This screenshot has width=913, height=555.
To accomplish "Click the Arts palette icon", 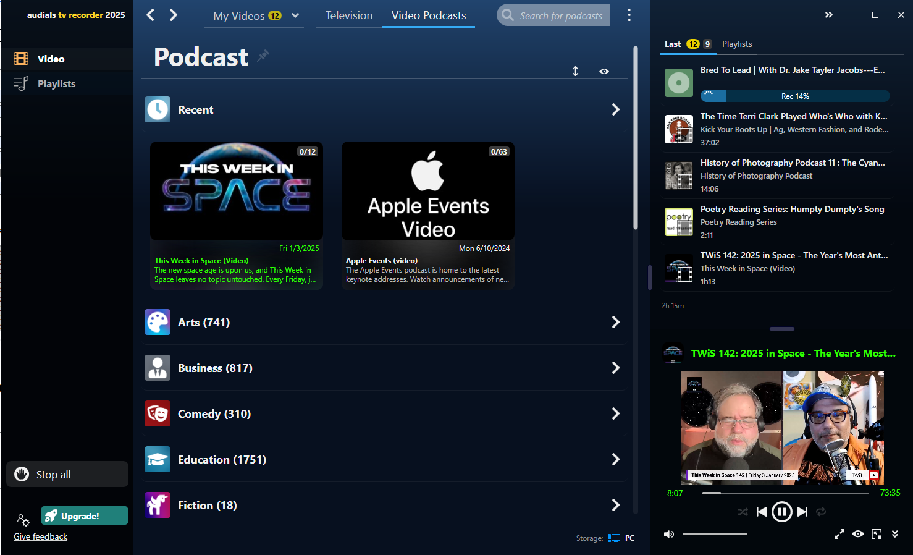I will (x=158, y=322).
